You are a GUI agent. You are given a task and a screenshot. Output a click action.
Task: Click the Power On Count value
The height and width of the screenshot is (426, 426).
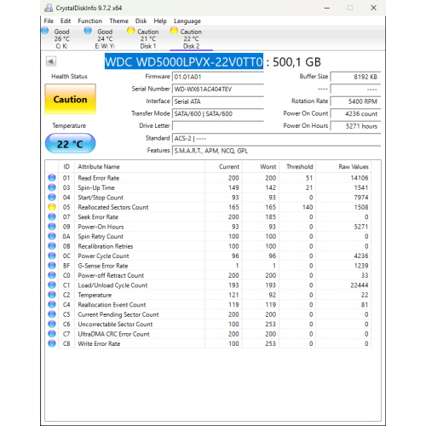coord(355,114)
